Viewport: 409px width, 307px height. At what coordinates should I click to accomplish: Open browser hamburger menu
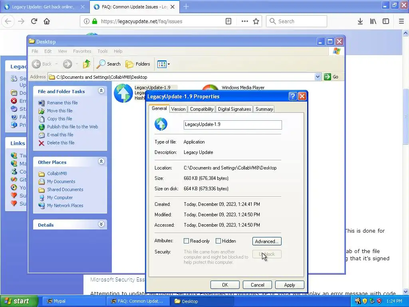click(x=401, y=21)
